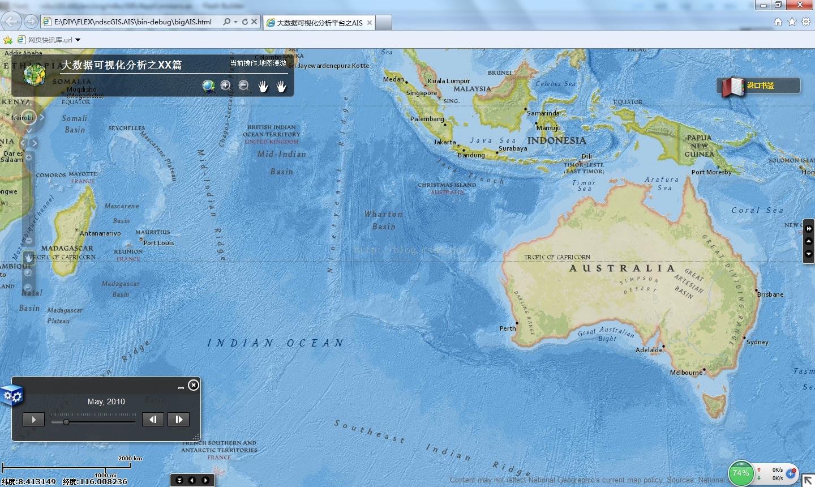Click down arrow on right-side panel
This screenshot has height=487, width=815.
[809, 254]
